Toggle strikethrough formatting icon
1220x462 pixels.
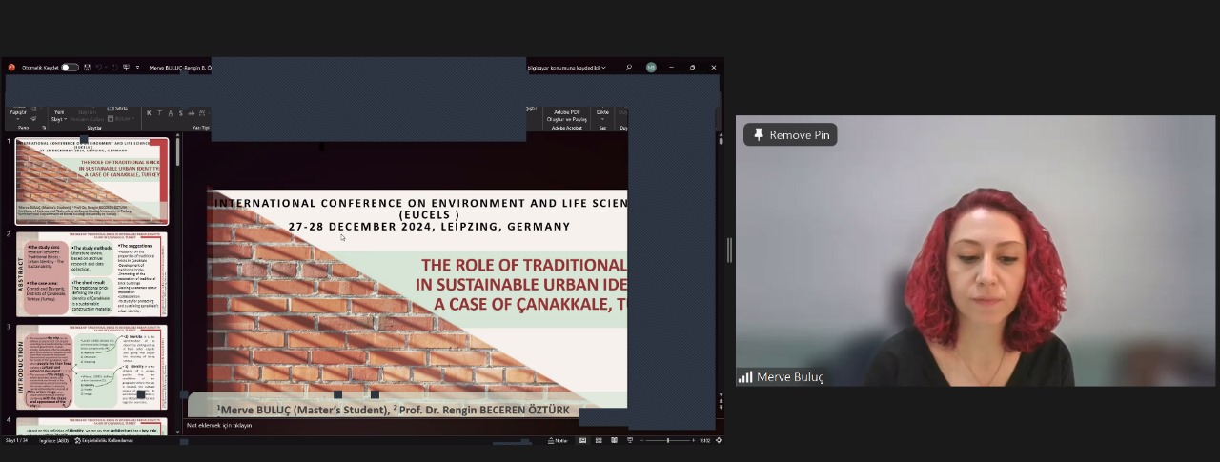click(x=191, y=113)
